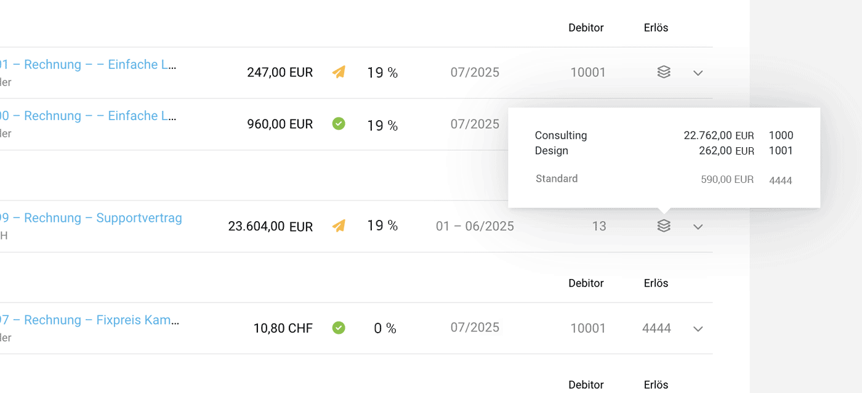
Task: Click Standard entry in revenue popup
Action: click(x=557, y=179)
